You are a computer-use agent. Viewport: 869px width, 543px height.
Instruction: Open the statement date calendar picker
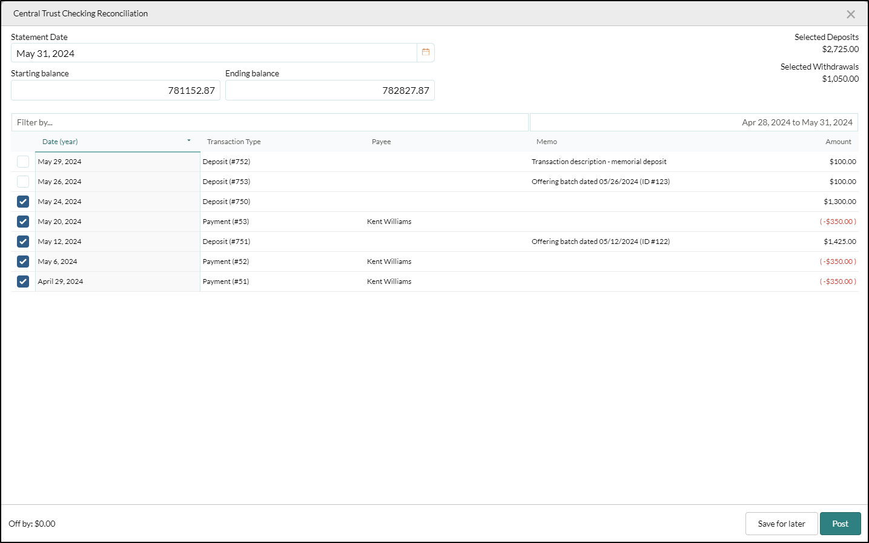[426, 53]
